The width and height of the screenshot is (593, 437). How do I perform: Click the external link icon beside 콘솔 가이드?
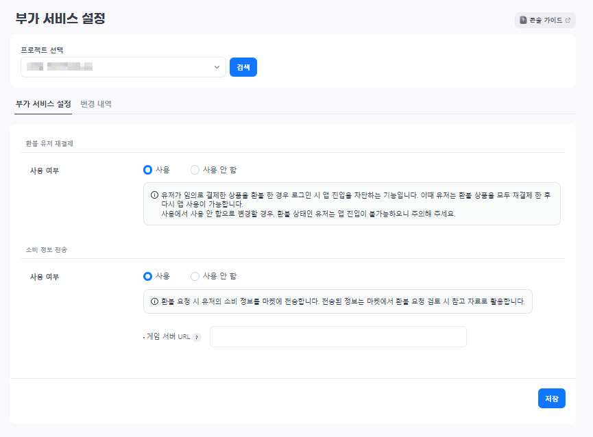click(x=568, y=21)
